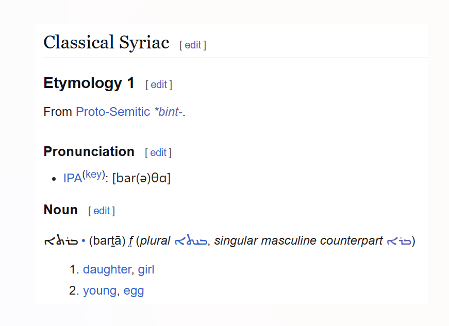Click the edit link beside Classical Syriac

(193, 45)
